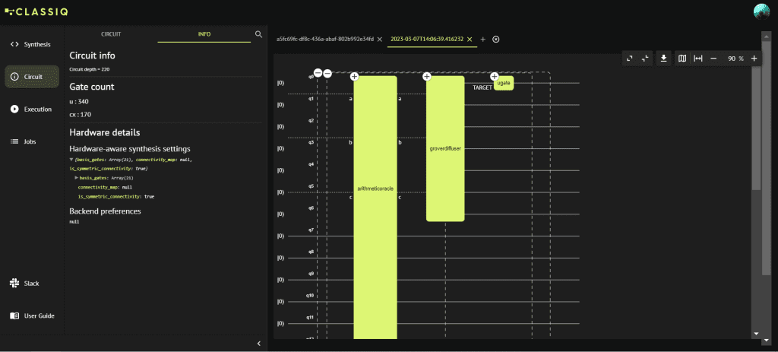Collapse all circuit blocks icon

pyautogui.click(x=645, y=59)
